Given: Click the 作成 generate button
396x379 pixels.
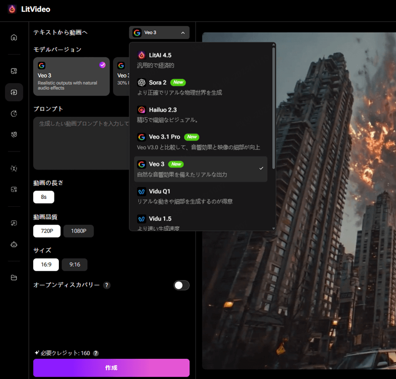Looking at the screenshot, I should pyautogui.click(x=111, y=368).
